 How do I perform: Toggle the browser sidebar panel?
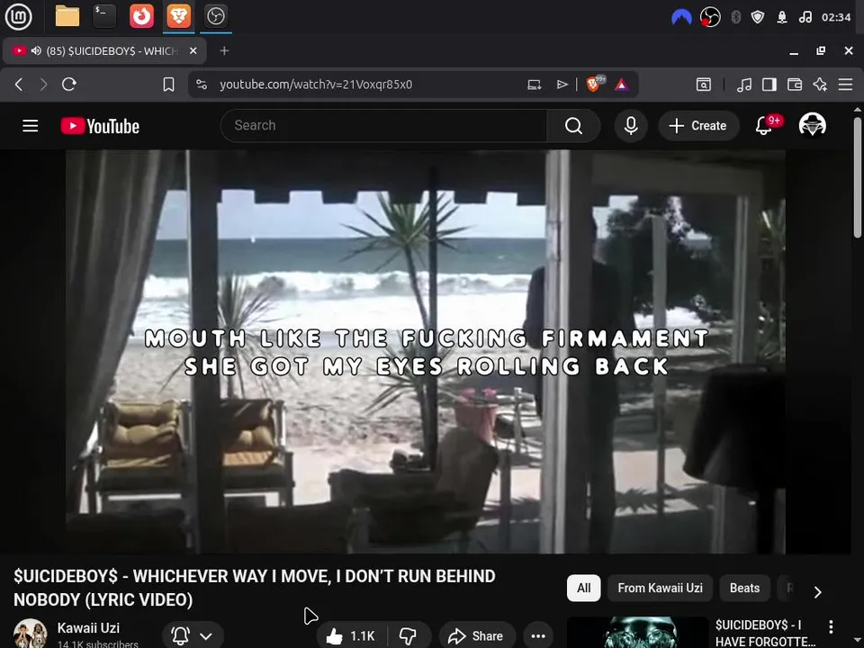pos(769,85)
